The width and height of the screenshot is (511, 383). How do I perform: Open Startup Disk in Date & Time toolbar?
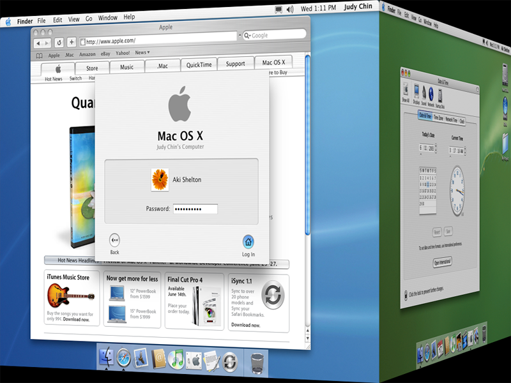(x=439, y=99)
